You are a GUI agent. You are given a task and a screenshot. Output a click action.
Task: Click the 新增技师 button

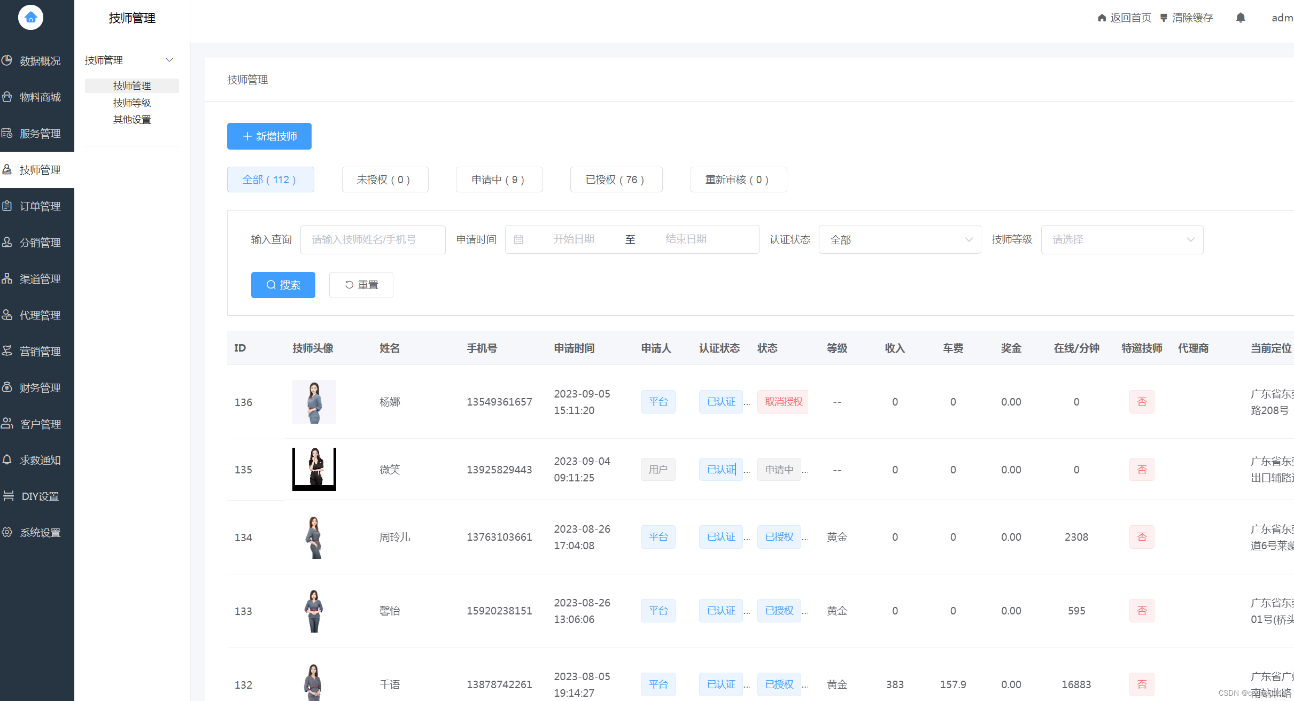tap(269, 136)
